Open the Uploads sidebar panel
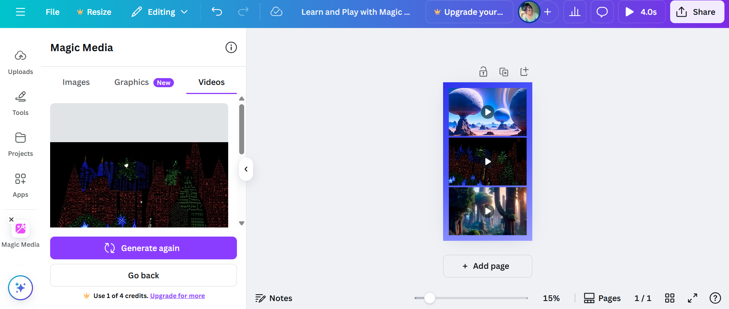The height and width of the screenshot is (309, 729). click(x=21, y=63)
